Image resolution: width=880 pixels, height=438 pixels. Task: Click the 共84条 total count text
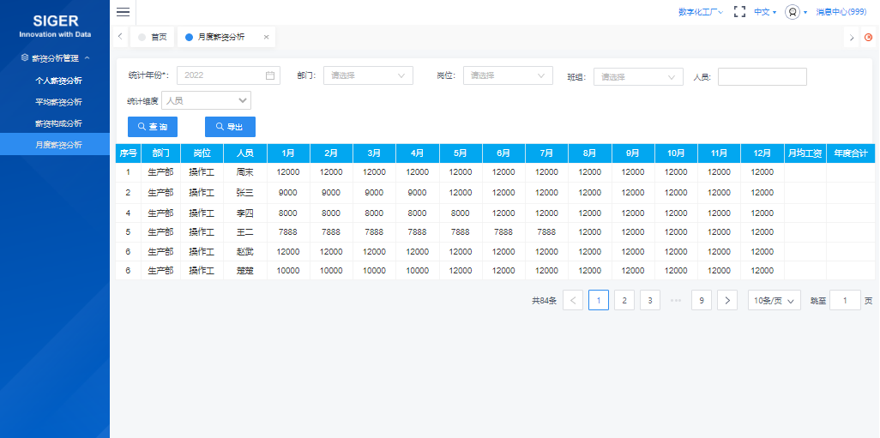pos(544,301)
